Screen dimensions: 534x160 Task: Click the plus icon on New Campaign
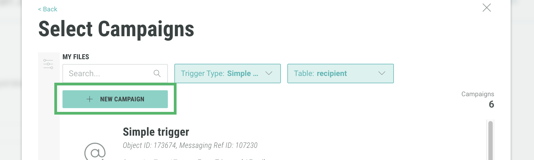click(90, 99)
